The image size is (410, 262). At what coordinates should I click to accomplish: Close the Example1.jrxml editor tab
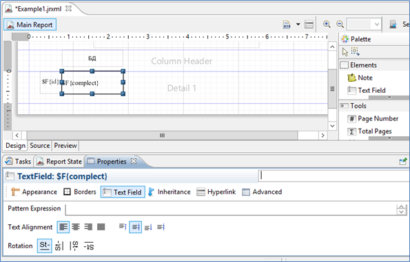click(68, 9)
